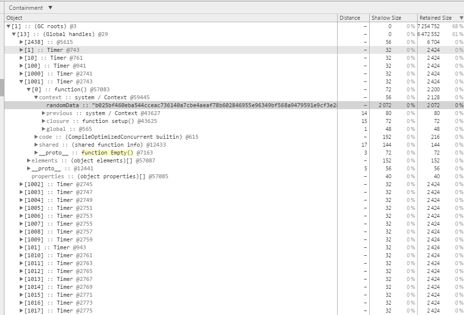Collapse the function() @57083 node
Screen dimensions: 464x315
[x=29, y=89]
